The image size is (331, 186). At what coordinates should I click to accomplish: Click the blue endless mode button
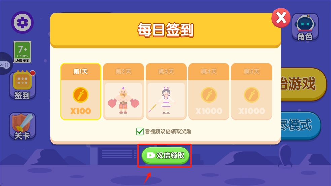301,126
